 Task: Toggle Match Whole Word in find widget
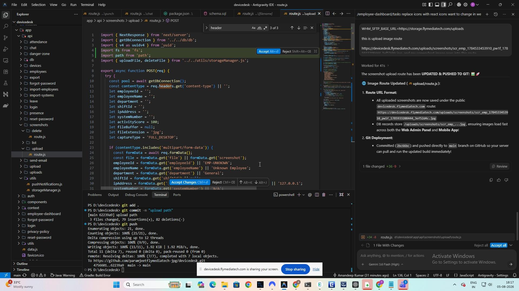[x=259, y=28]
